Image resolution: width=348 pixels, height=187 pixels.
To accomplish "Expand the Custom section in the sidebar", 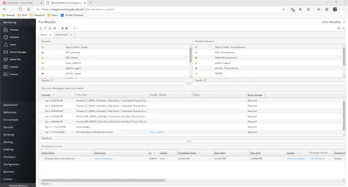I will pos(8,179).
